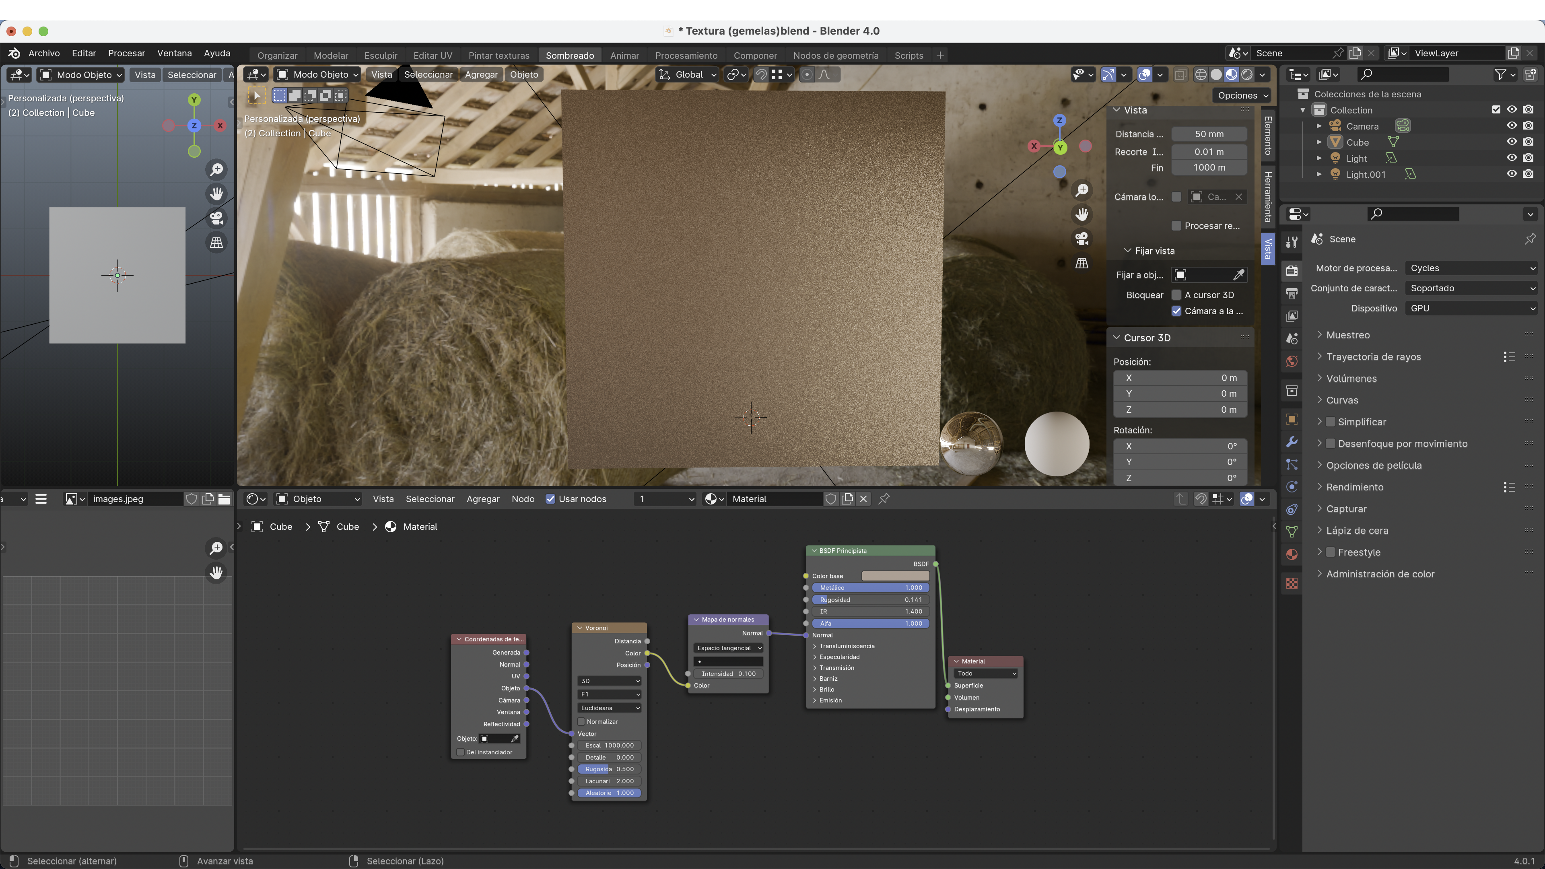Open the World properties tab icon
This screenshot has width=1545, height=869.
click(1292, 361)
